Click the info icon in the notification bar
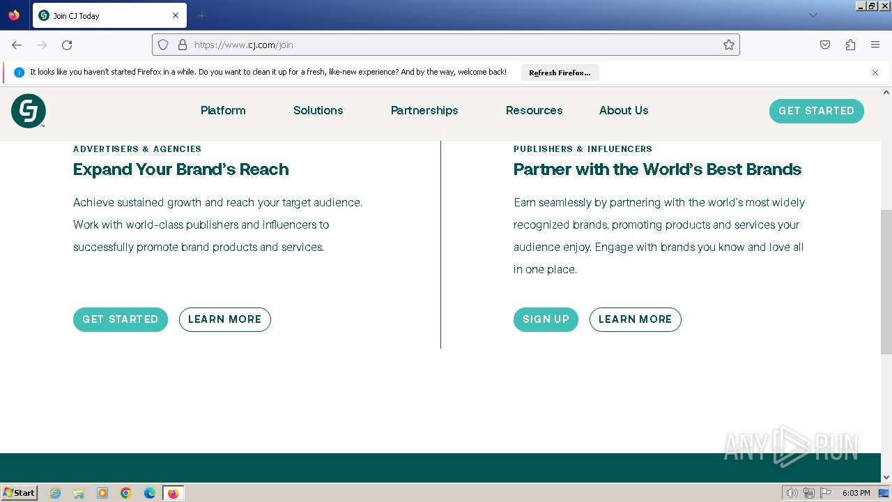The height and width of the screenshot is (502, 892). [19, 73]
